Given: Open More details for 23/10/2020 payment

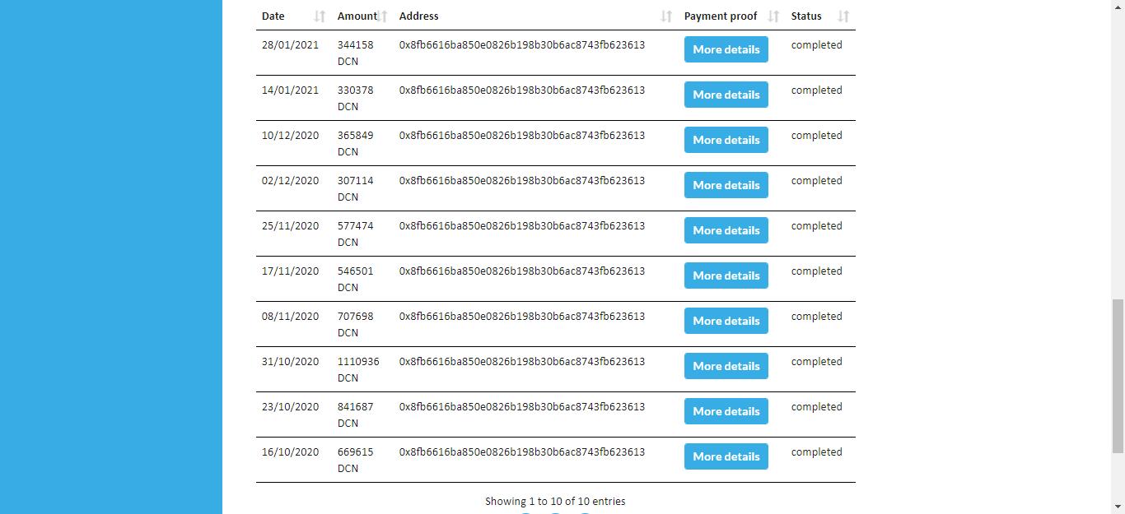Looking at the screenshot, I should [x=726, y=411].
